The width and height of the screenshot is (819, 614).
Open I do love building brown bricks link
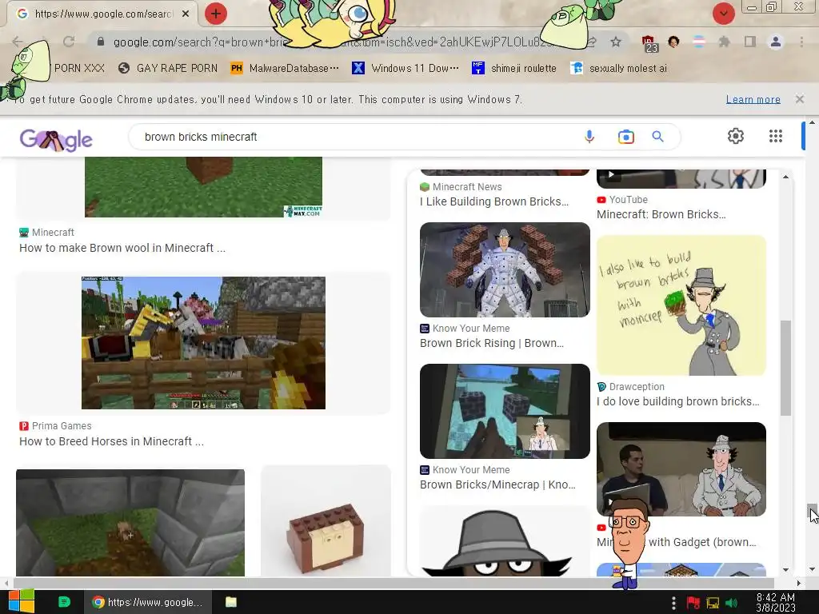(678, 401)
